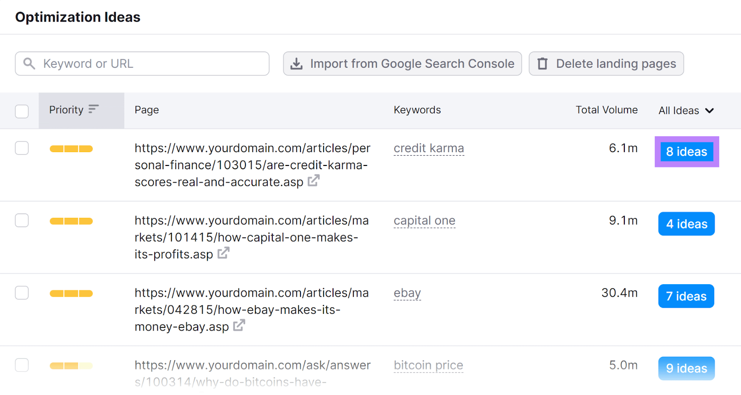Screen dimensions: 741x395
Task: Open the capital one keyword link
Action: pyautogui.click(x=424, y=221)
